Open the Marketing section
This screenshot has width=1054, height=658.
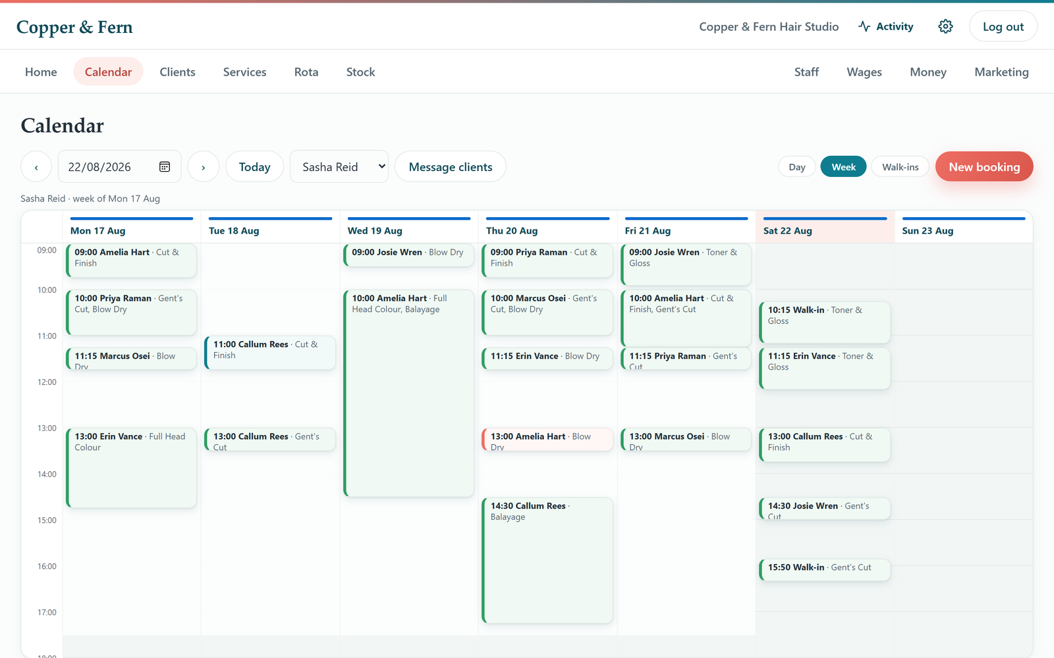1001,72
